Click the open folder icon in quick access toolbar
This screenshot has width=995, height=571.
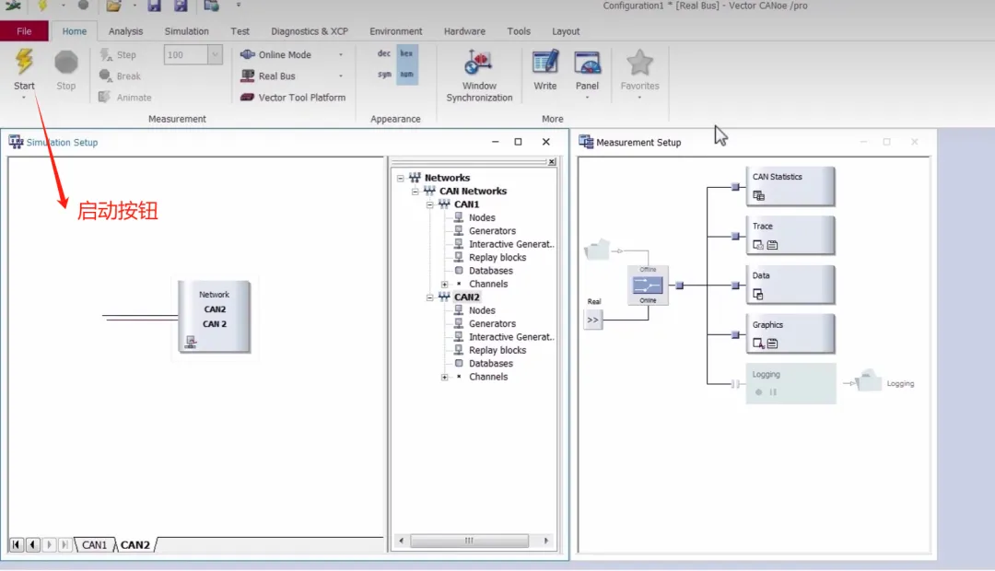113,6
